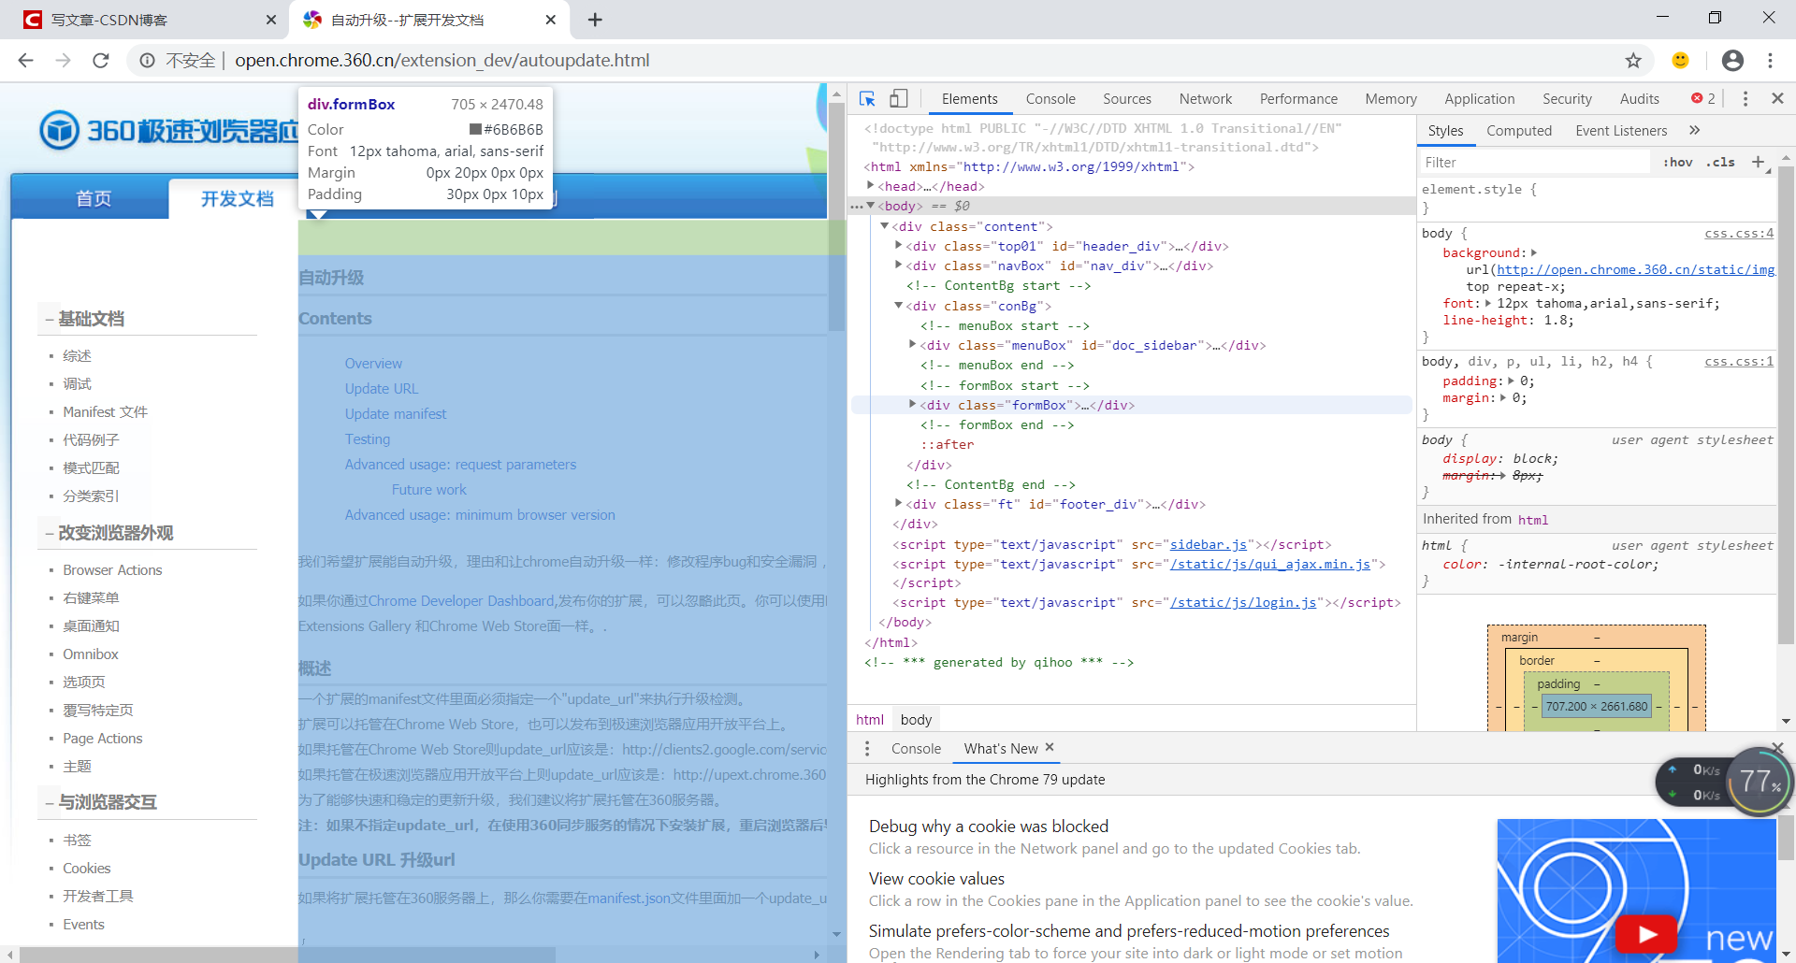Screen dimensions: 1796x963
Task: Click the page vertical scrollbar thumb
Action: tap(836, 215)
